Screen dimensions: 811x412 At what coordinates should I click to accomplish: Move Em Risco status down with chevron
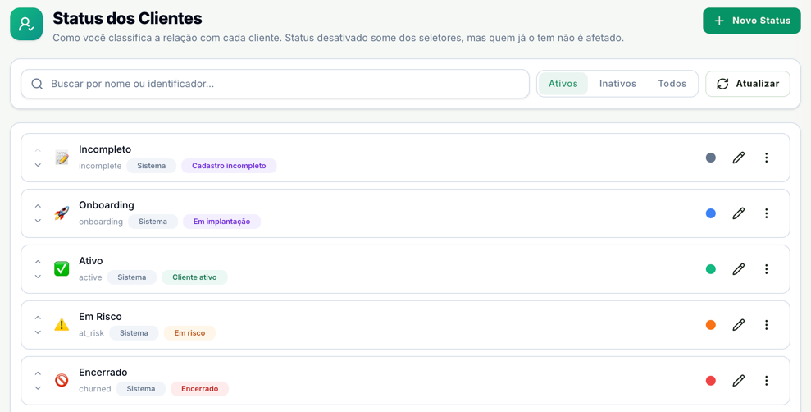pyautogui.click(x=38, y=333)
